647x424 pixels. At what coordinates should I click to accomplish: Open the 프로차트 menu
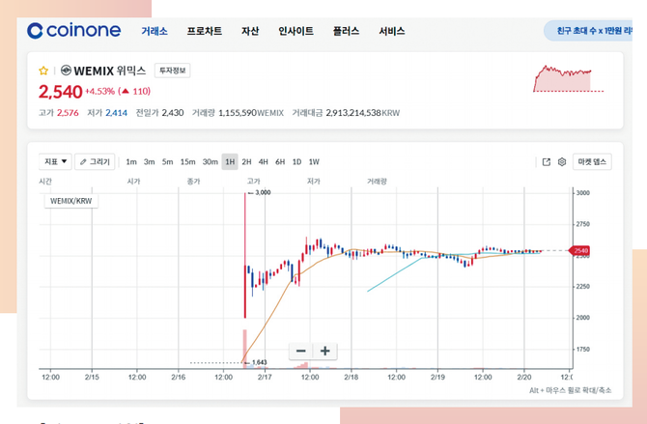pyautogui.click(x=205, y=31)
